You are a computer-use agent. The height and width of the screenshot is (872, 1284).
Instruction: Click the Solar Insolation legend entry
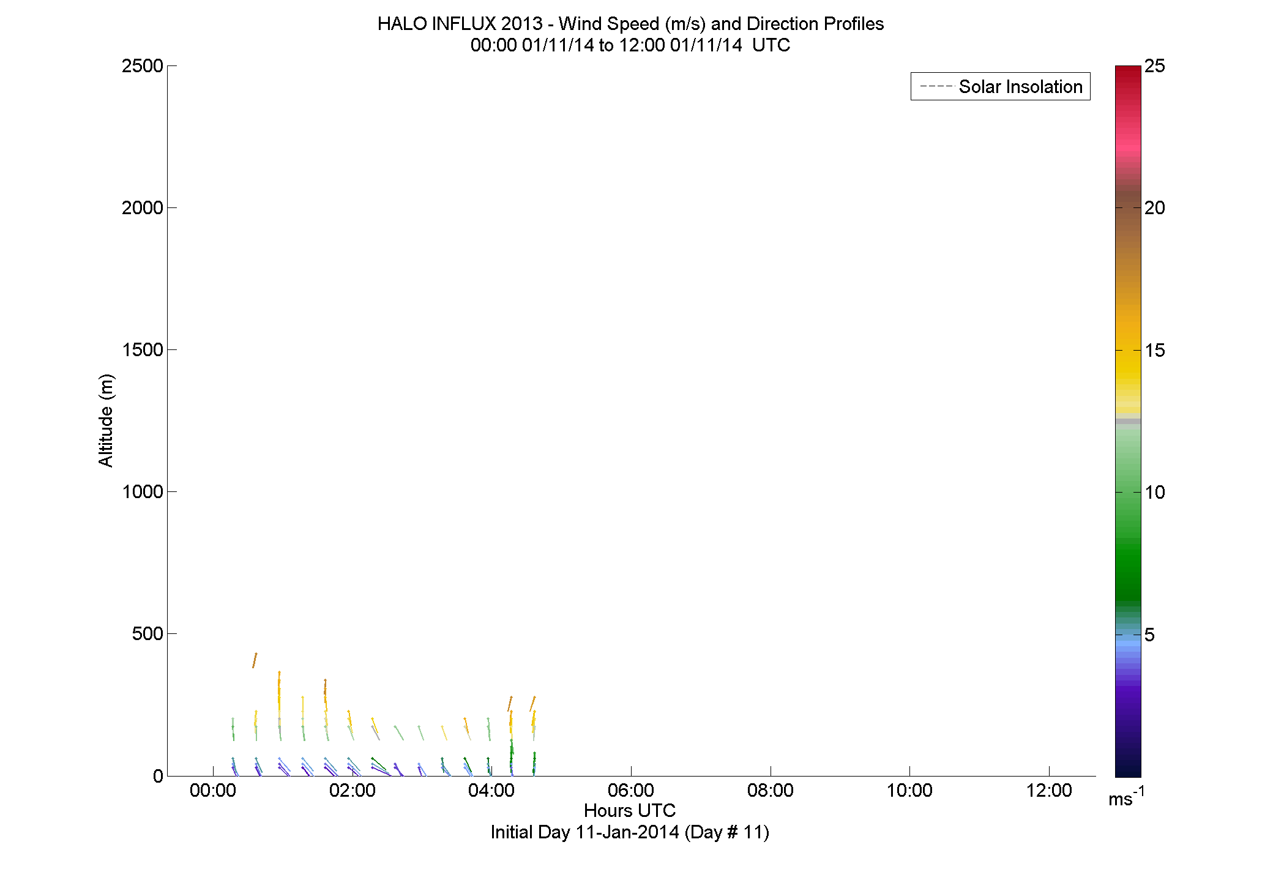pyautogui.click(x=1000, y=86)
